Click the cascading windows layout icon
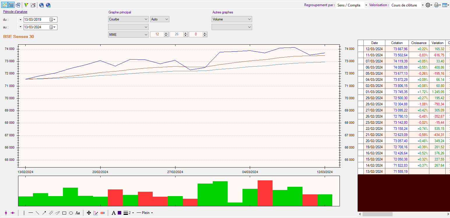The height and width of the screenshot is (218, 450). 18,5
